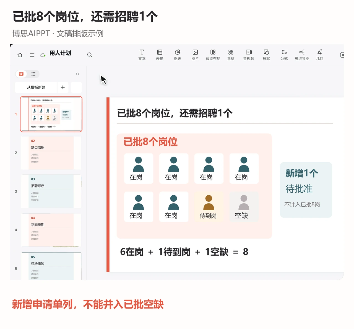Viewport: 354px width, 329px height.
Task: Collapse the slide panel
Action: (77, 74)
